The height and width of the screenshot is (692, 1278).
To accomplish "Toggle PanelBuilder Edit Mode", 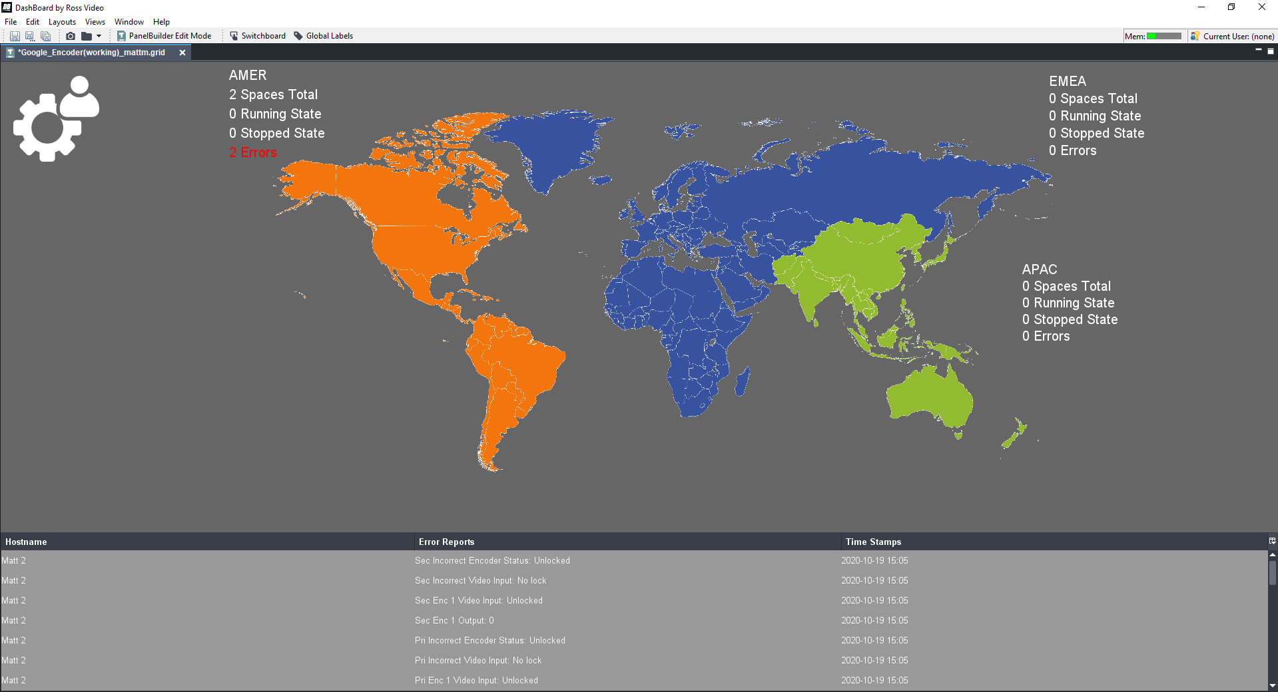I will point(164,36).
